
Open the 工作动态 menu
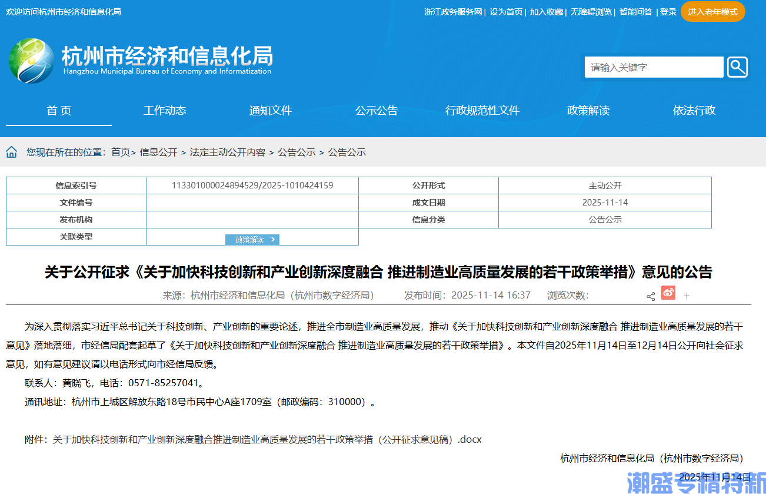click(165, 110)
